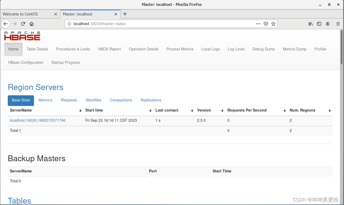Click the Backup Masters Port header

click(153, 171)
